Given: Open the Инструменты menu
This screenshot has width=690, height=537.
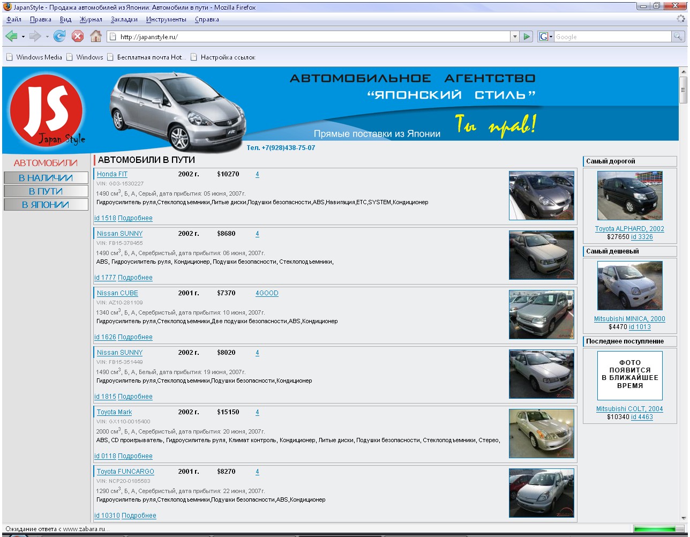Looking at the screenshot, I should pyautogui.click(x=166, y=19).
